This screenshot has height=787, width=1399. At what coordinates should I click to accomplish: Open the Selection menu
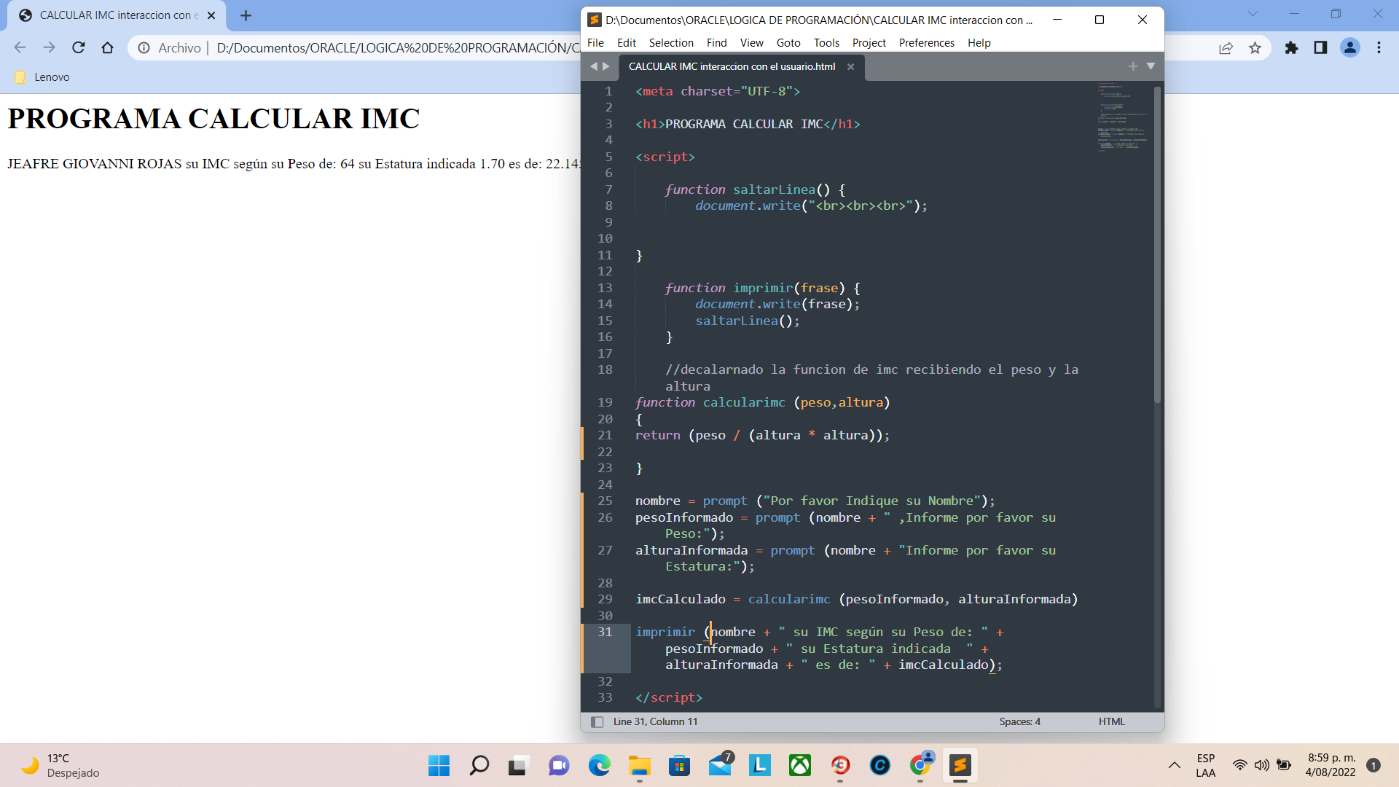[671, 43]
